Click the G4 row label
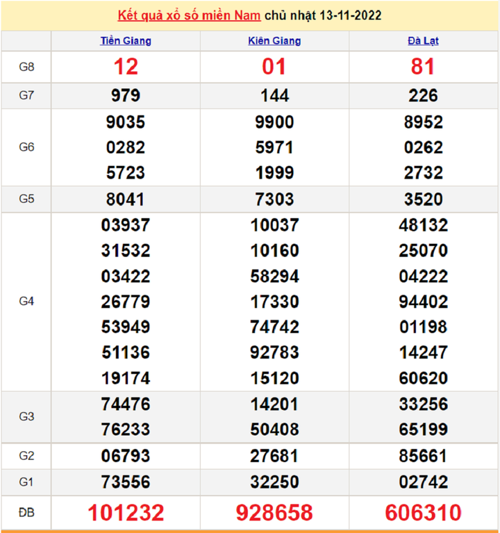Image resolution: width=500 pixels, height=533 pixels. coord(26,301)
